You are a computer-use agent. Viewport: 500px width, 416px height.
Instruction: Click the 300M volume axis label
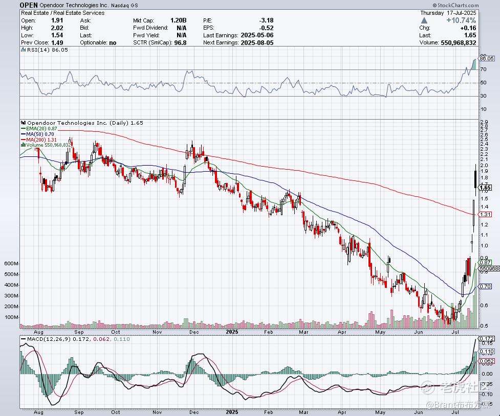coord(11,295)
